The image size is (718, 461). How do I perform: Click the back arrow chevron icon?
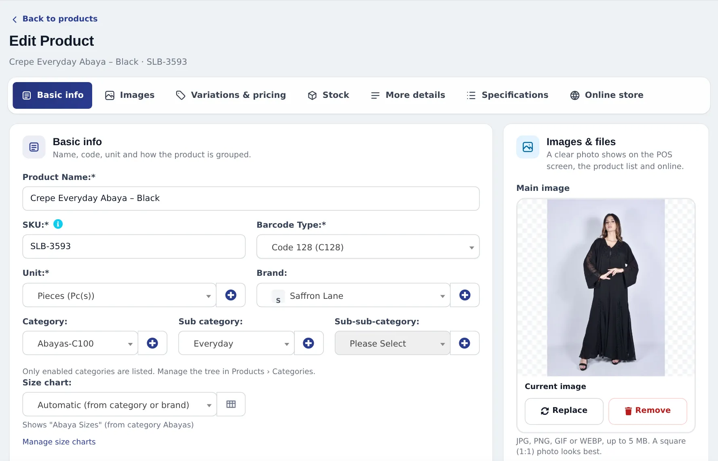click(15, 19)
